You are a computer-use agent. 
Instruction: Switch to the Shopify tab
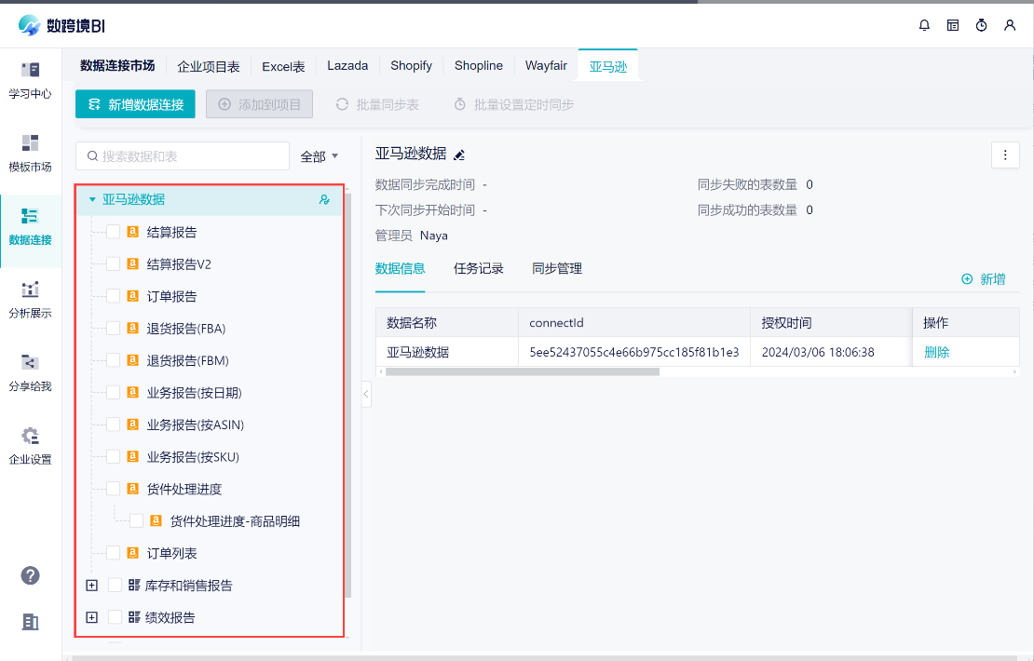click(x=411, y=66)
